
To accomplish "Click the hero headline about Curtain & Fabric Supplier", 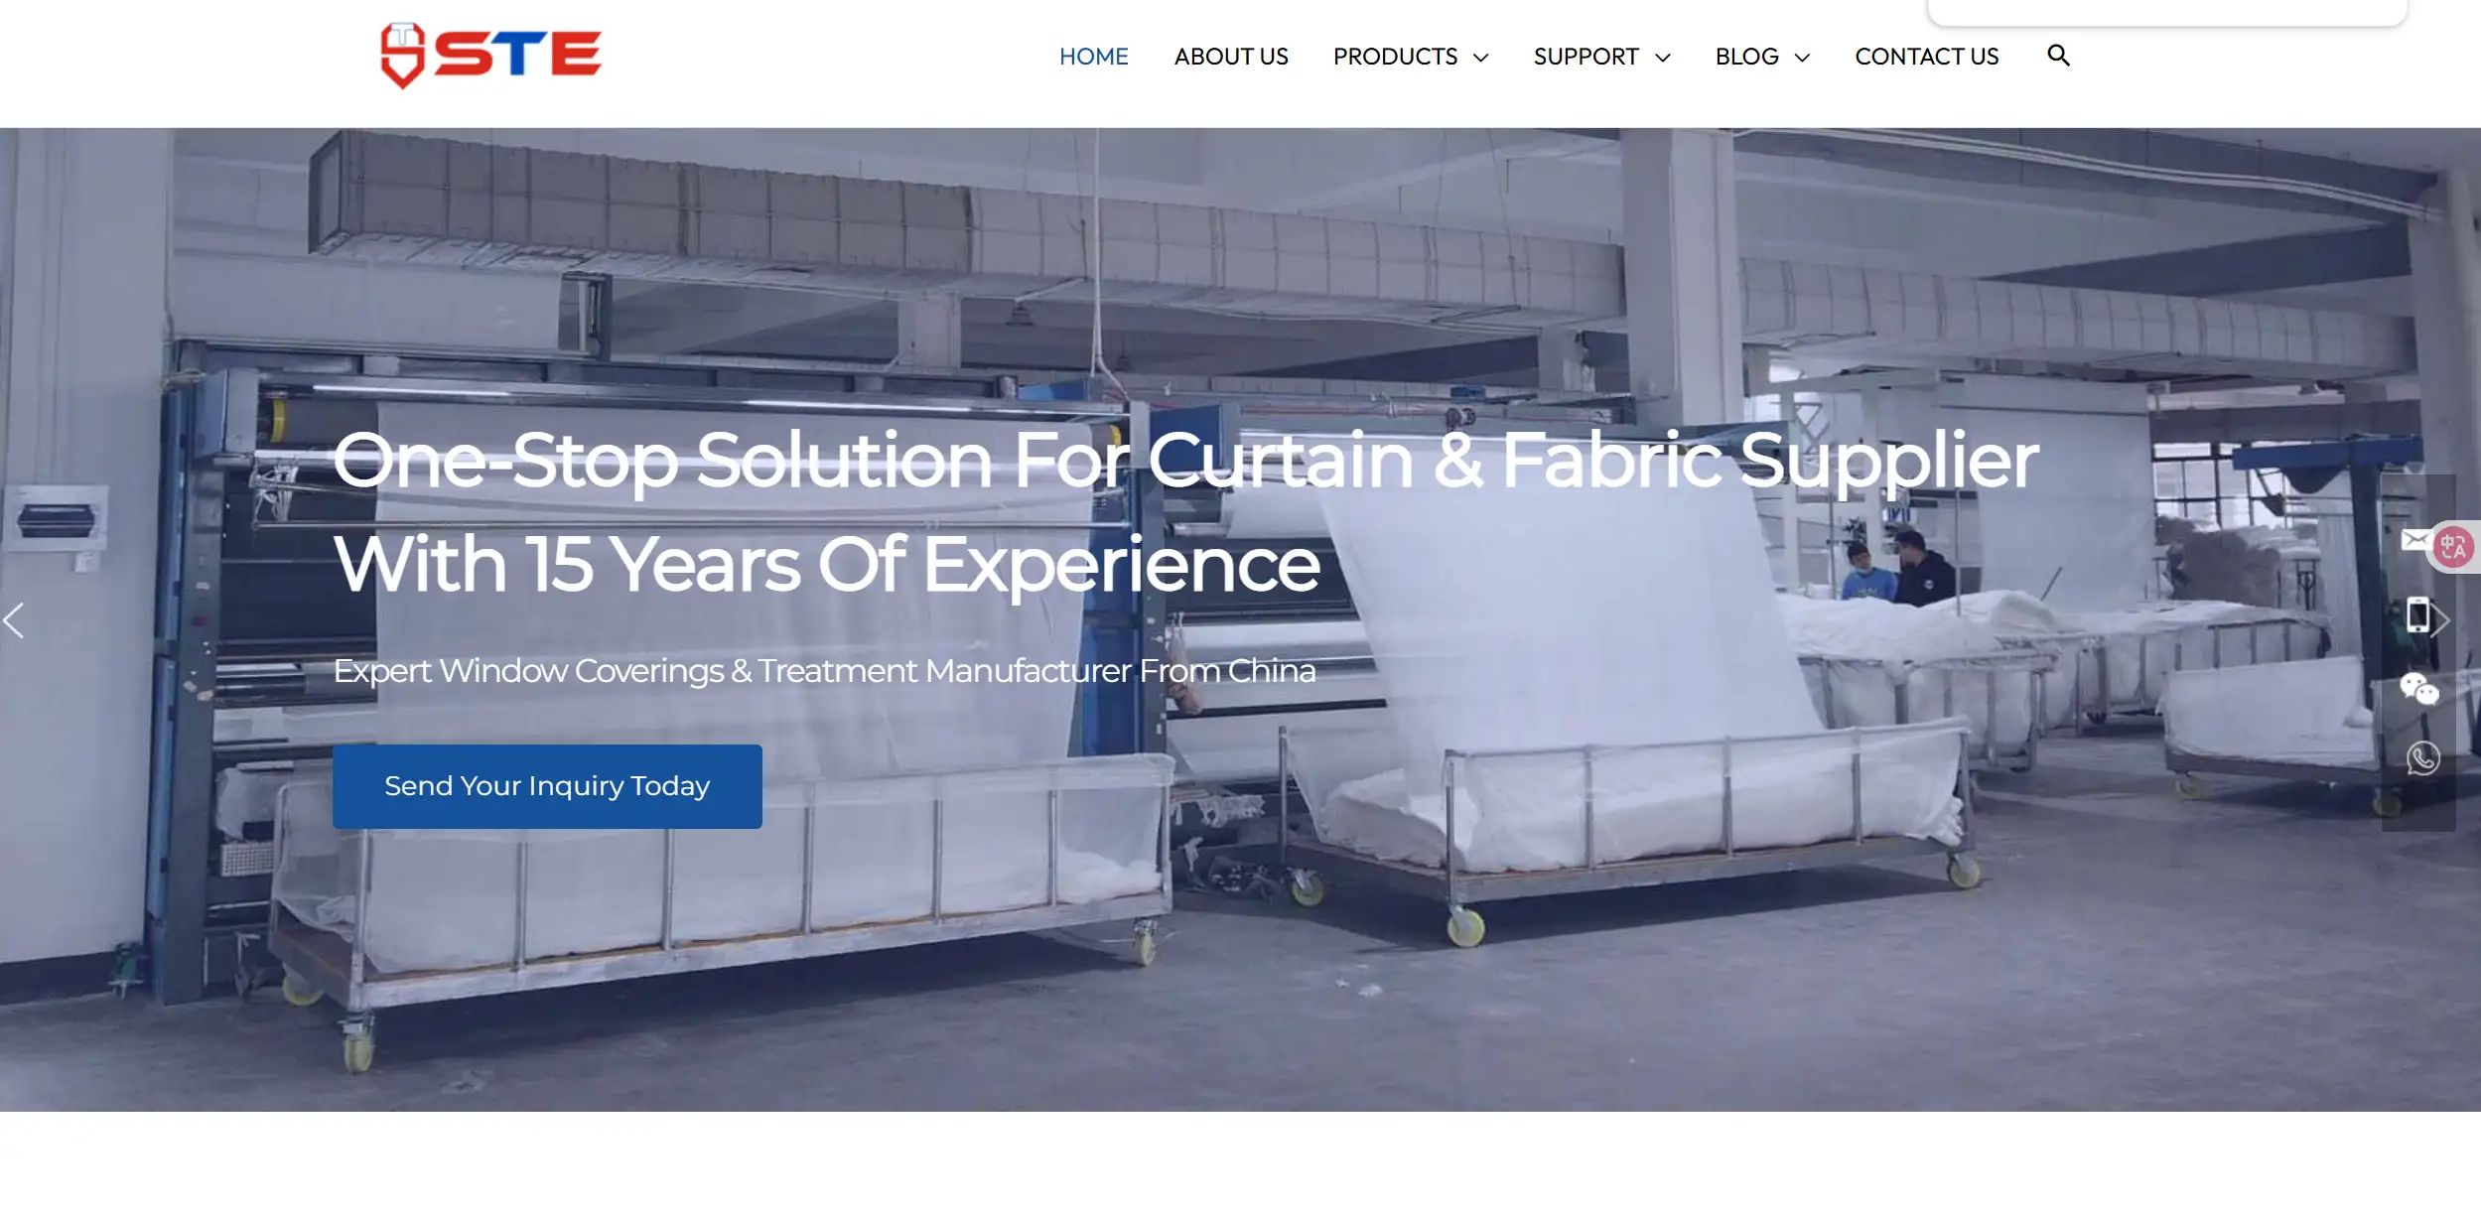I will (x=1185, y=512).
